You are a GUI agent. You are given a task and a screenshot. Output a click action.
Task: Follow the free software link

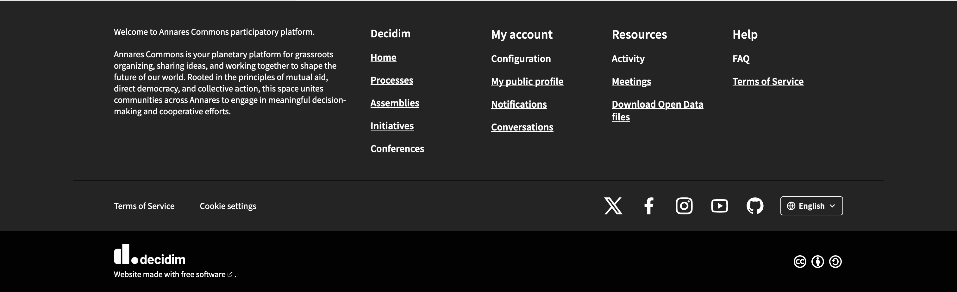pyautogui.click(x=203, y=274)
